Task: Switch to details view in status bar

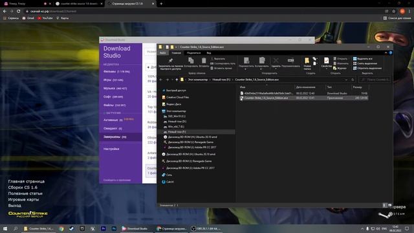Action: pos(385,205)
